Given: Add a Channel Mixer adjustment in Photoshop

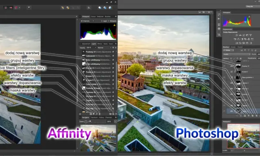Looking at the screenshot, I should (249, 39).
